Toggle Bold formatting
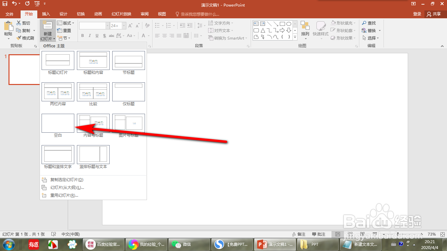This screenshot has width=447, height=251. 82,36
